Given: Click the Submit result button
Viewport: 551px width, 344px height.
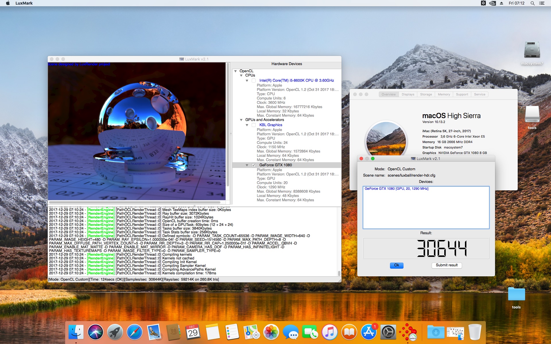Looking at the screenshot, I should [x=447, y=265].
